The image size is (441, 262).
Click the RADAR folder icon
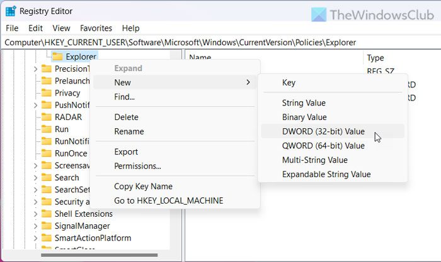(x=47, y=117)
